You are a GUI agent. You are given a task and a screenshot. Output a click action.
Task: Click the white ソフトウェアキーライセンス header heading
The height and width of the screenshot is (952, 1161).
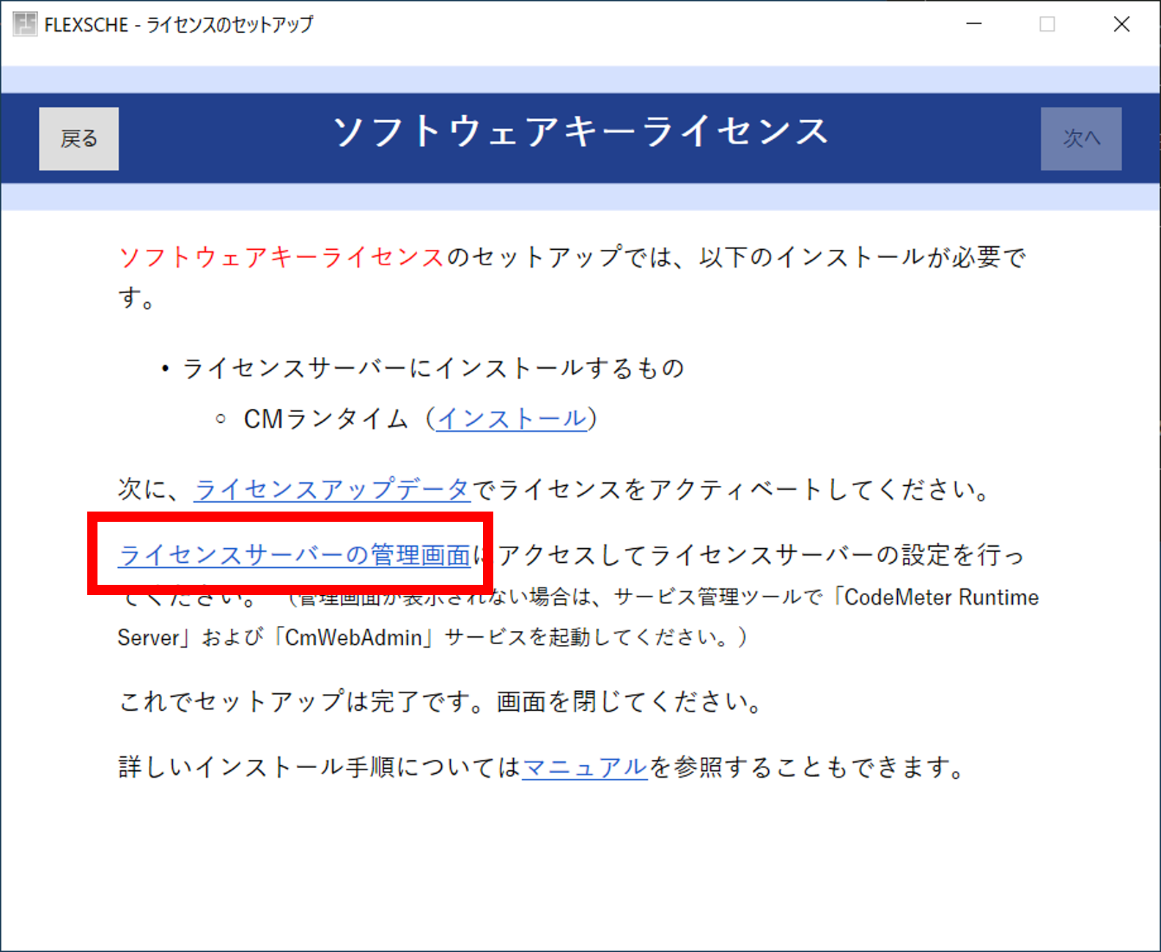(x=580, y=133)
